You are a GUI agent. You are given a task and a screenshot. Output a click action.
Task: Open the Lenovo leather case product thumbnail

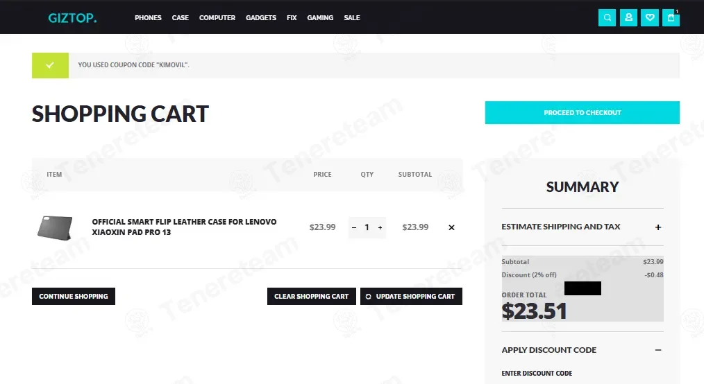(x=55, y=227)
